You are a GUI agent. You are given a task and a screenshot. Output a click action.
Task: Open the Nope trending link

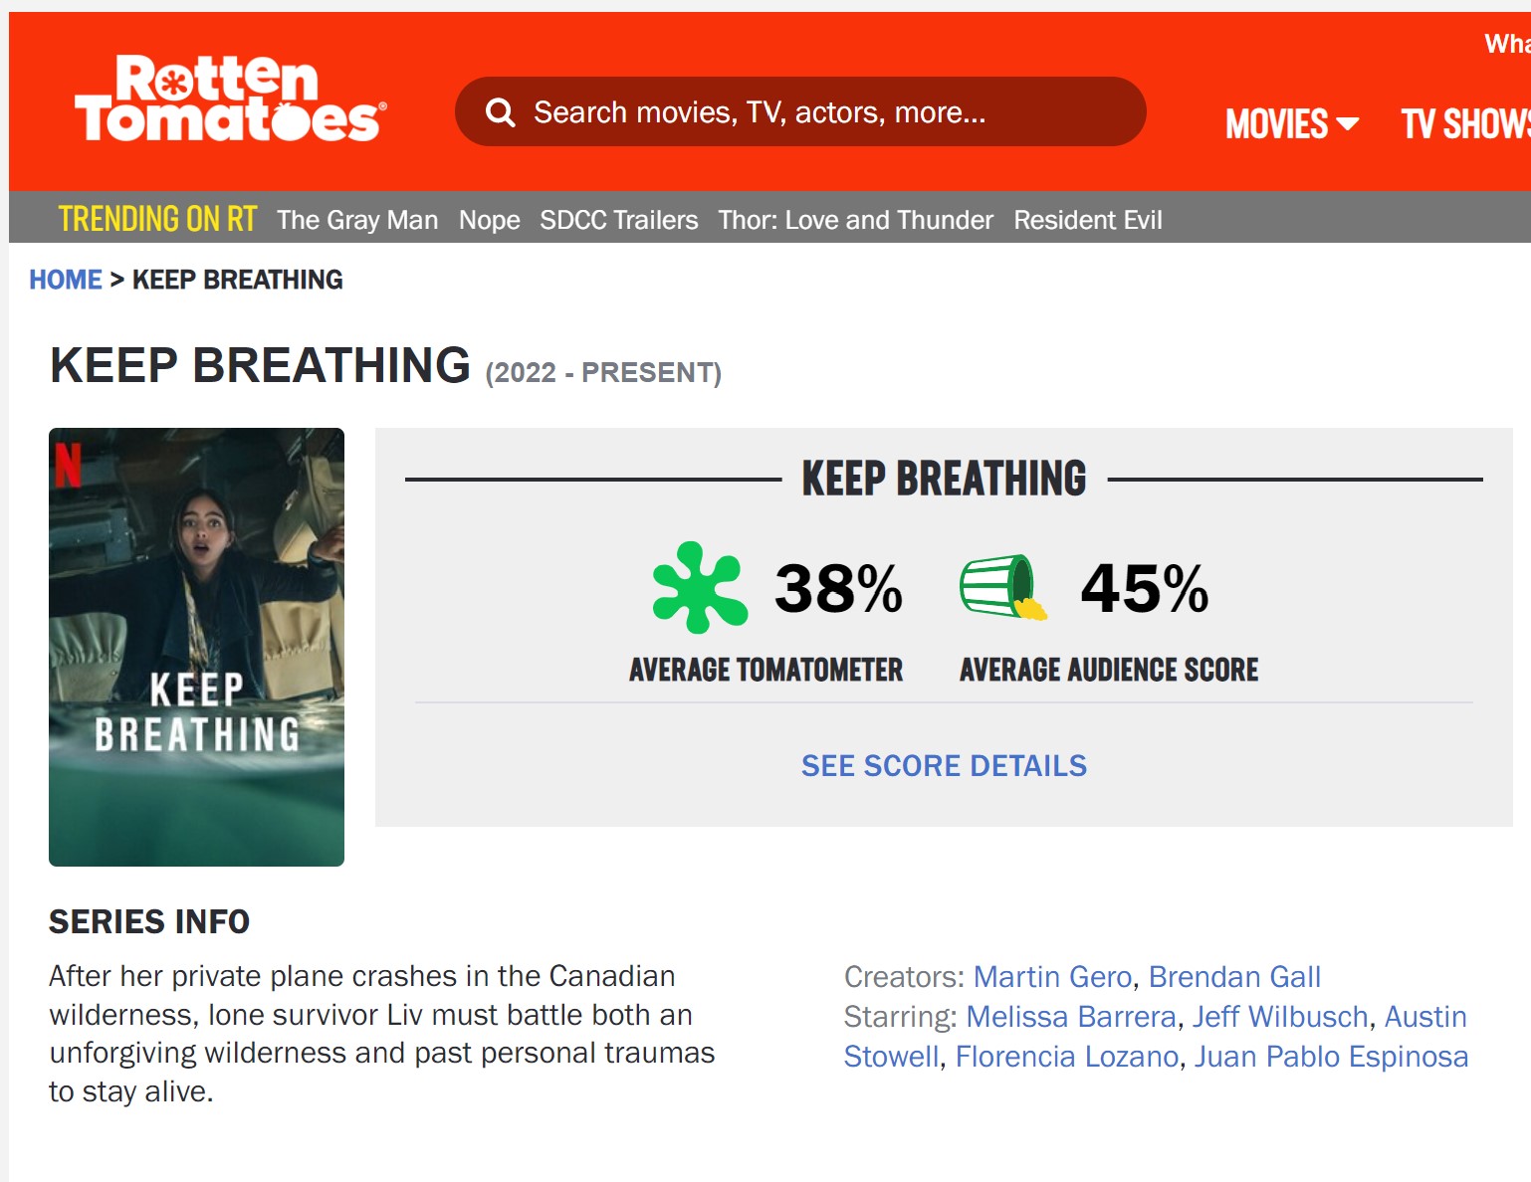coord(489,220)
